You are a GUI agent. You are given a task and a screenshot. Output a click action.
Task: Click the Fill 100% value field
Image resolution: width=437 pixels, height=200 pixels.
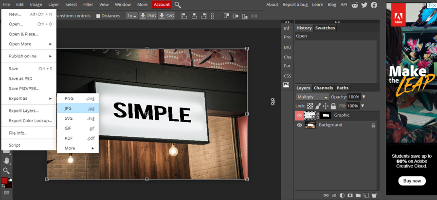[x=353, y=106]
